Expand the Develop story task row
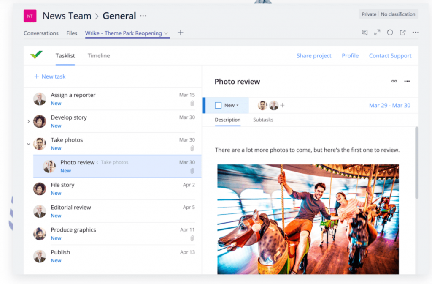This screenshot has width=432, height=284. coord(28,121)
